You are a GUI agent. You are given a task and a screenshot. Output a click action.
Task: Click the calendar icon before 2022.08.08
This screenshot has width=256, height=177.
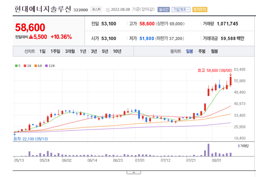(108, 10)
